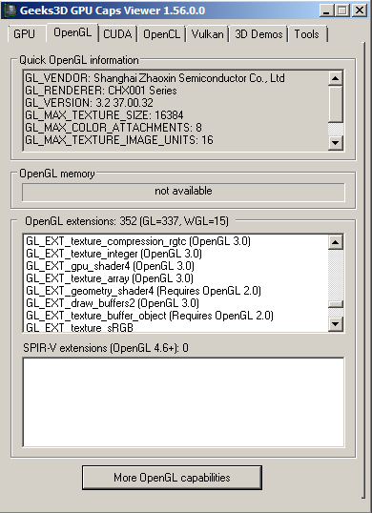The height and width of the screenshot is (513, 372).
Task: Open the 3D Demos tab
Action: tap(258, 34)
